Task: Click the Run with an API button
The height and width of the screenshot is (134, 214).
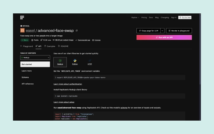Action: (164, 37)
